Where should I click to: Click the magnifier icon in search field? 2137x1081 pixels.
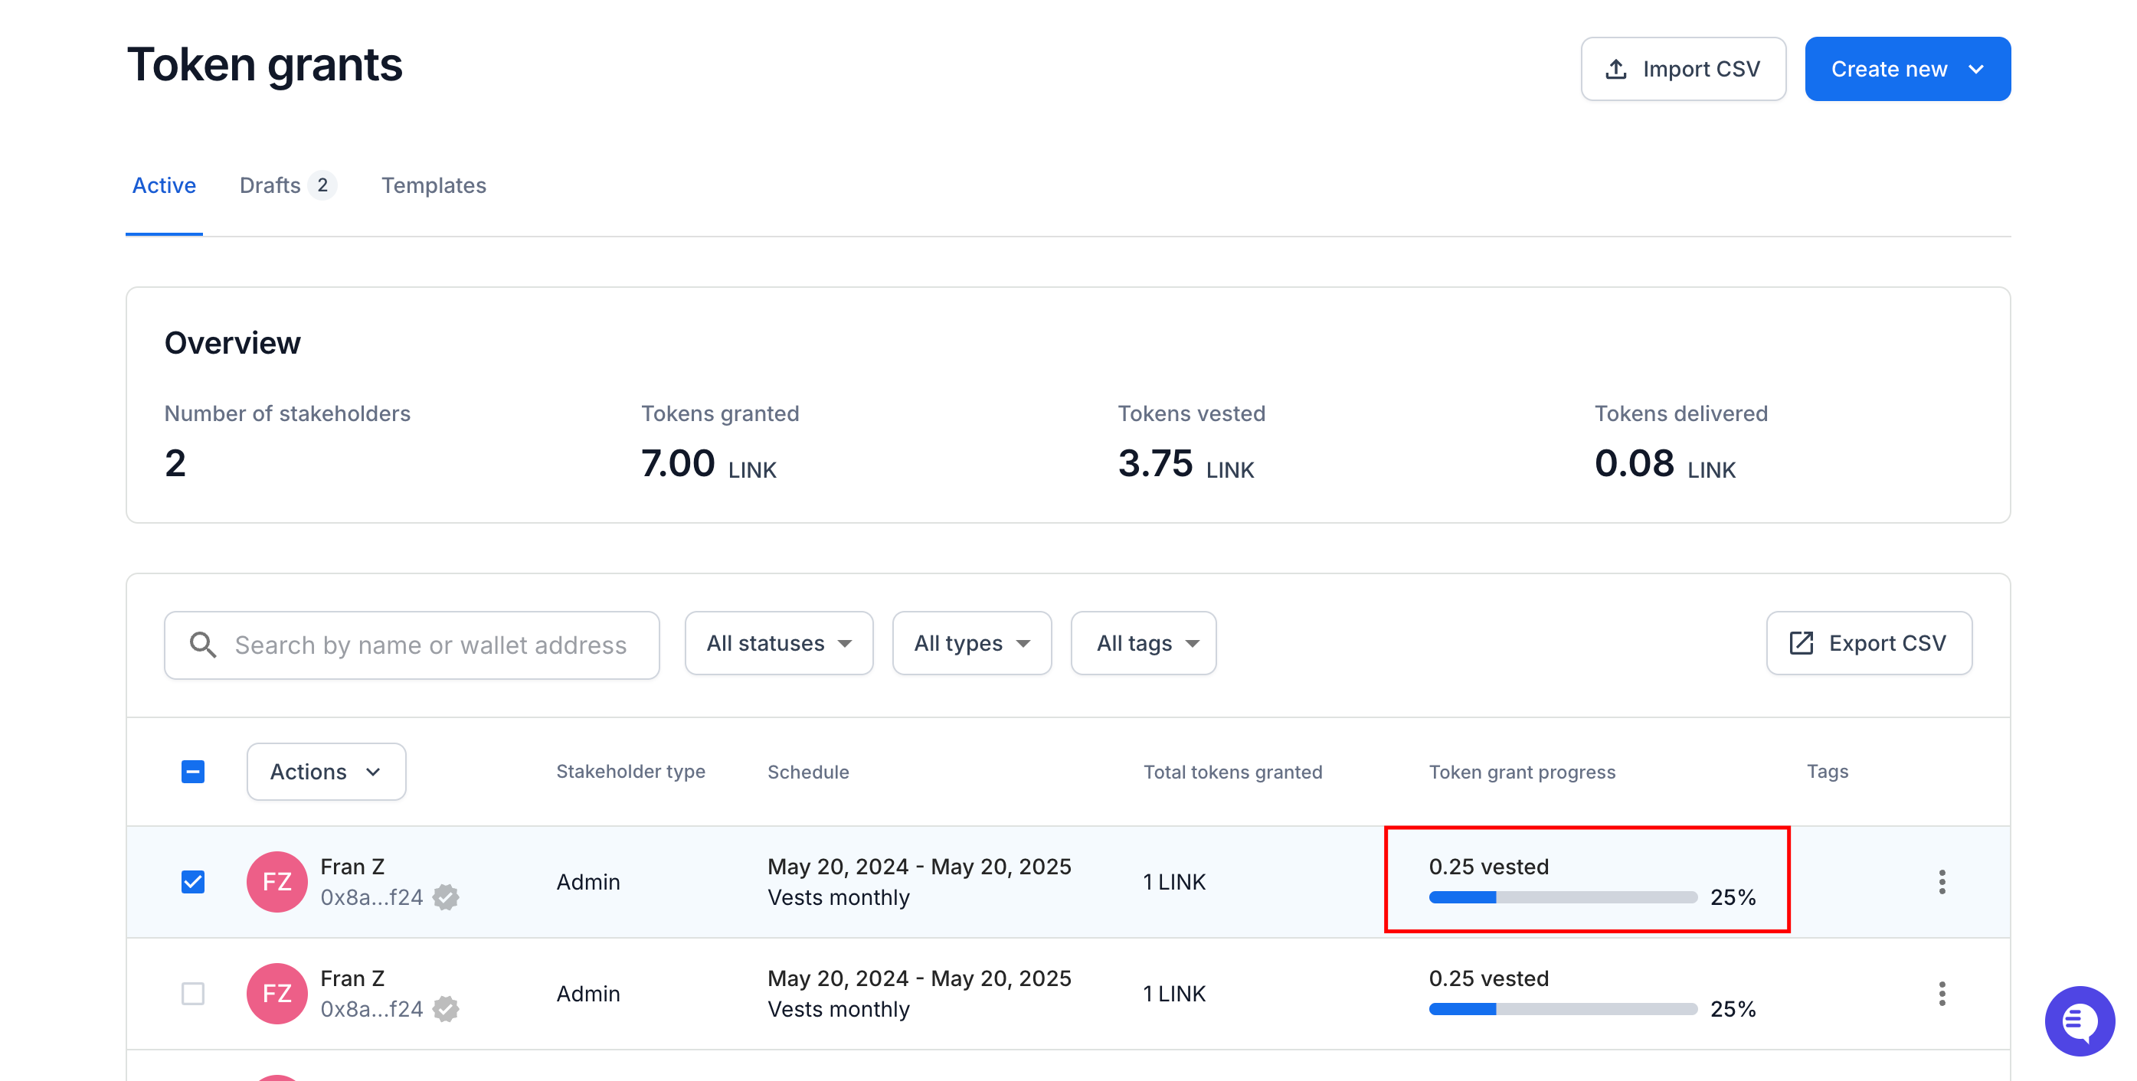(202, 645)
